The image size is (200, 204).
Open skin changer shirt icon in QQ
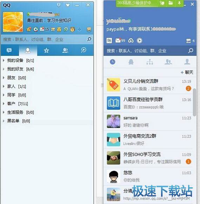[68, 5]
